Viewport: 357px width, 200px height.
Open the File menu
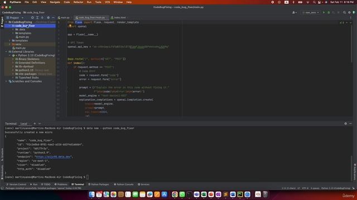click(x=27, y=2)
